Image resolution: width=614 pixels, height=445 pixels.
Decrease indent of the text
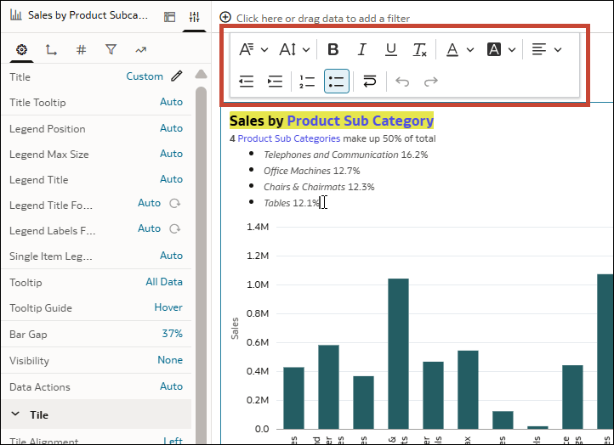246,82
